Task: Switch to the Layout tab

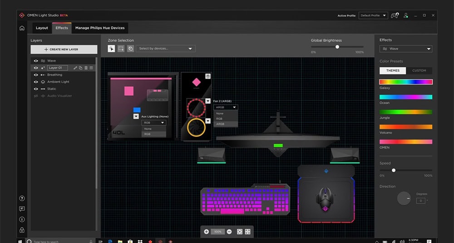Action: [x=42, y=28]
